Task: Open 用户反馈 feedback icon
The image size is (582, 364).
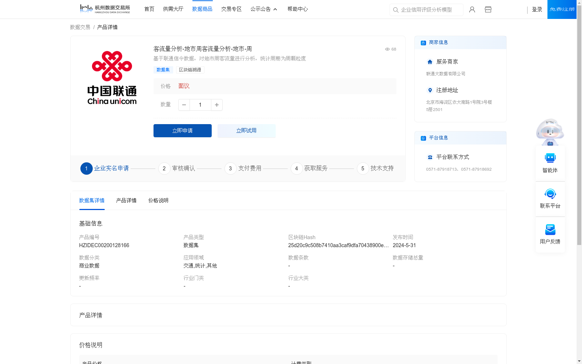Action: click(x=550, y=229)
